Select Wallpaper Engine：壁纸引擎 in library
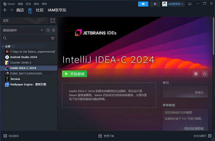Screen dimensions: 215x141 pyautogui.click(x=29, y=85)
